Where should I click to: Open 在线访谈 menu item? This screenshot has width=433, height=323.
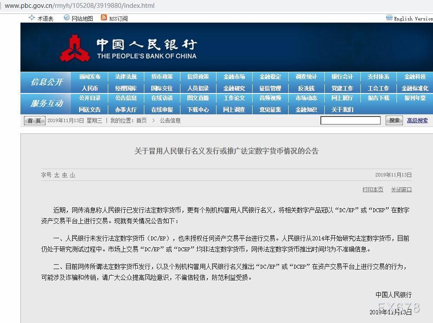(162, 98)
